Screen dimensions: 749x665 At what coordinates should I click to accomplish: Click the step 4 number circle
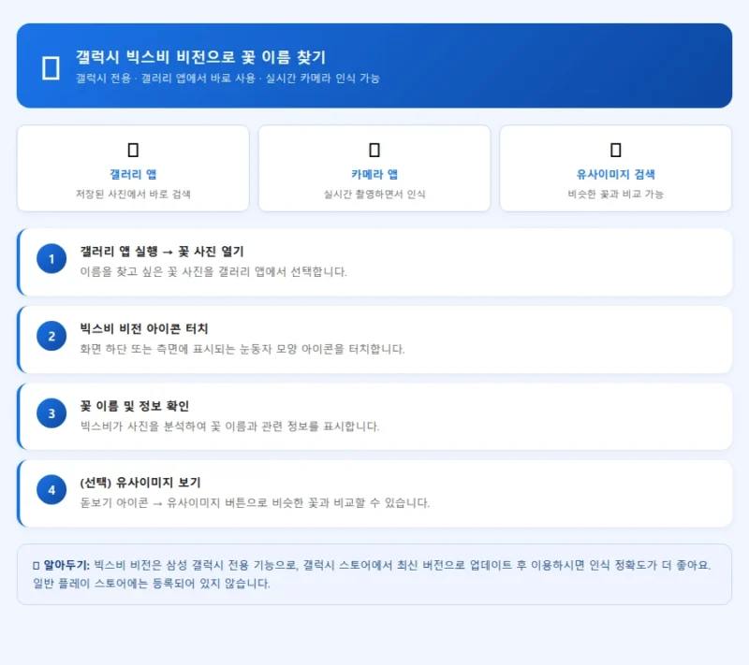pos(51,489)
